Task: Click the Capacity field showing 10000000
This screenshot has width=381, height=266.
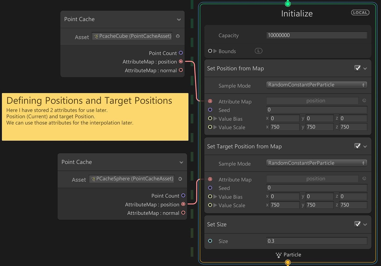Action: 317,35
